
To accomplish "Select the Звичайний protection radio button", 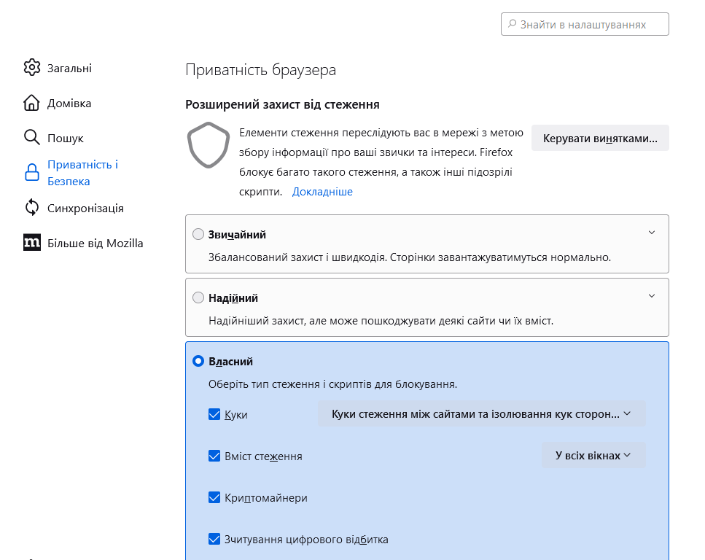I will click(x=198, y=235).
